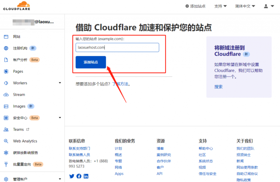This screenshot has width=280, height=182.
Task: Select 帐户分析 in the sidebar
Action: coord(20,60)
